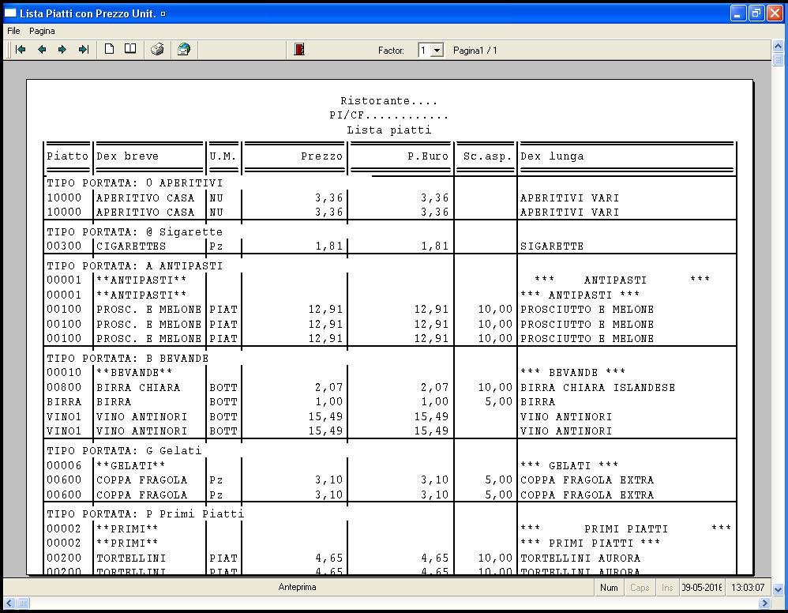Show two-page book view icon
This screenshot has width=788, height=613.
pyautogui.click(x=130, y=49)
